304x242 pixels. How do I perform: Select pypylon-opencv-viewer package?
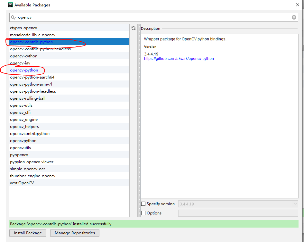(x=69, y=162)
